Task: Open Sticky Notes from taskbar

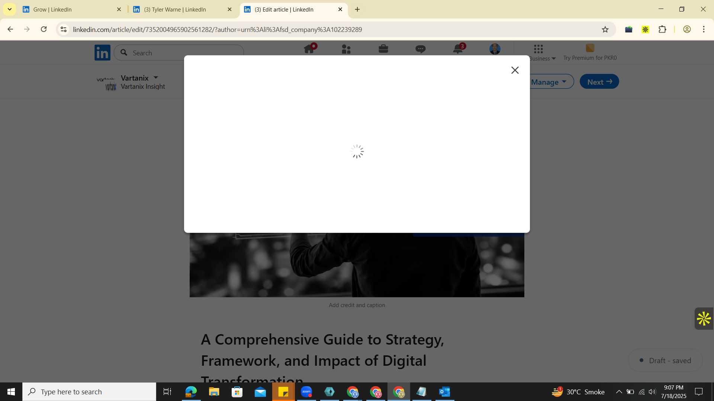Action: tap(283, 392)
